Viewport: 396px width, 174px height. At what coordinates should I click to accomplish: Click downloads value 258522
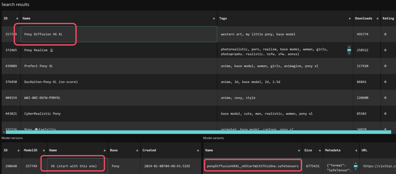pos(363,50)
